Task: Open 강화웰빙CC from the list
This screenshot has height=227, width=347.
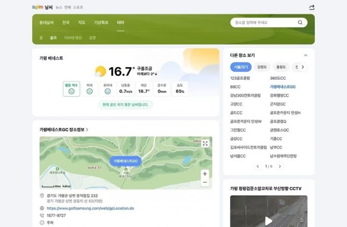Action: pos(279,95)
